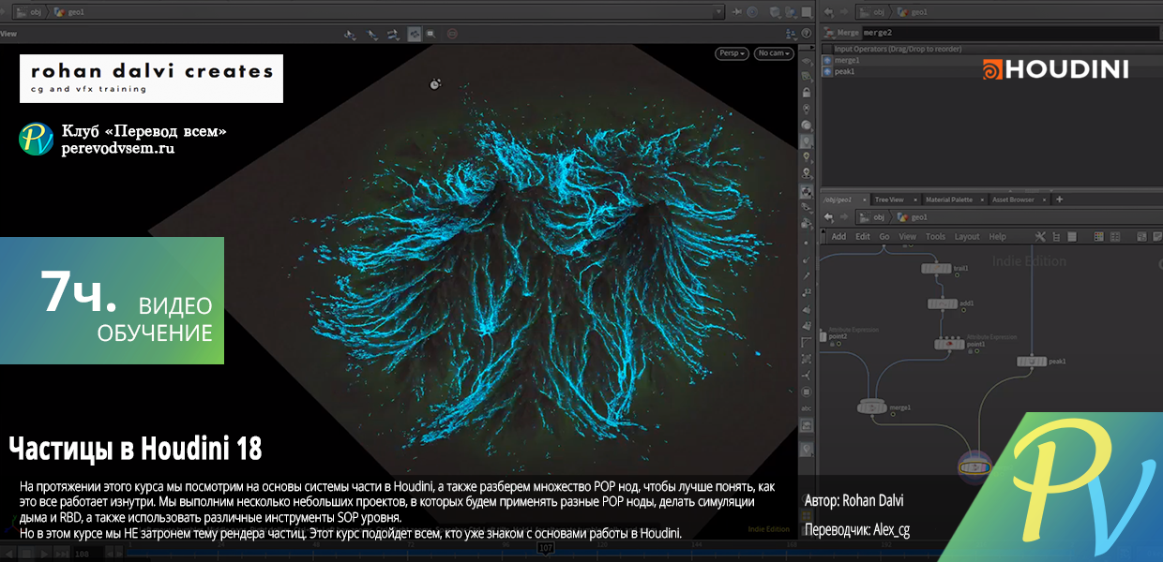Go forward using the network editor forward arrow

844,217
